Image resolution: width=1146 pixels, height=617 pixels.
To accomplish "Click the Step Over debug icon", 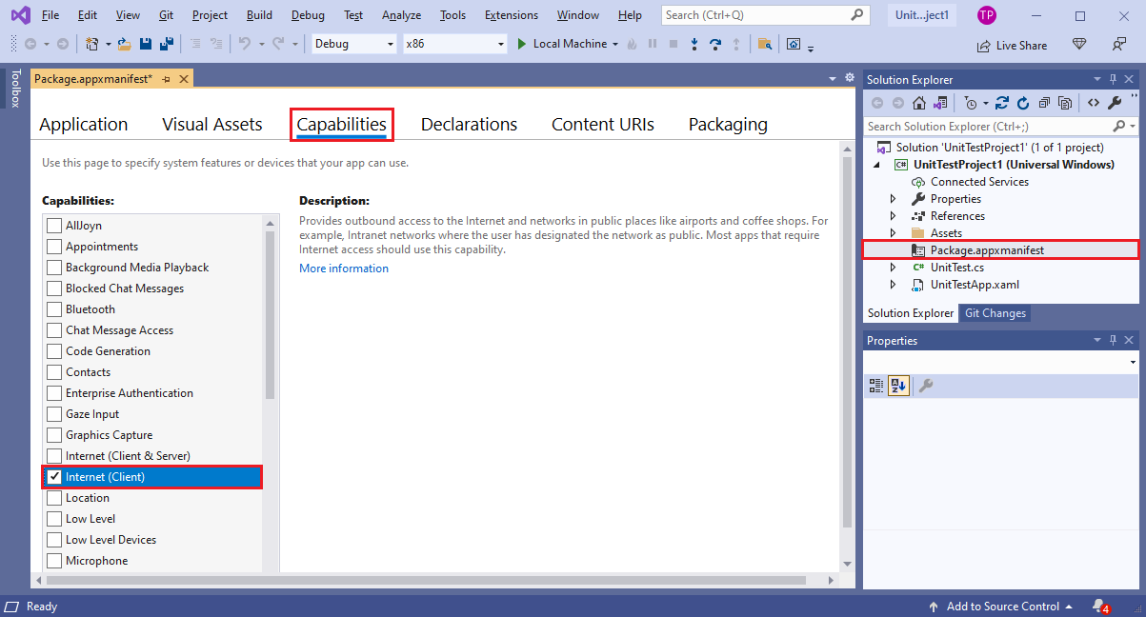I will (714, 44).
